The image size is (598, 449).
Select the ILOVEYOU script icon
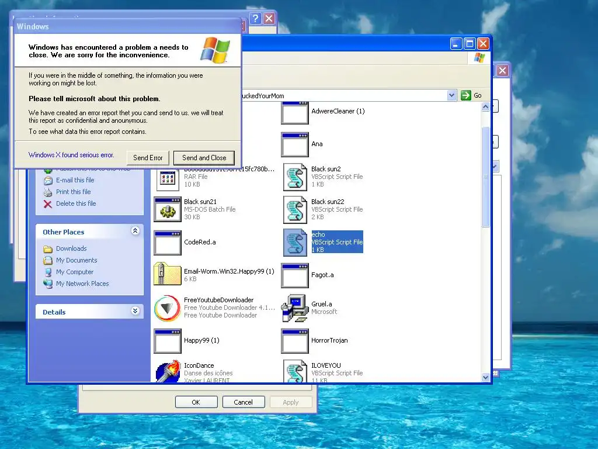(x=295, y=371)
